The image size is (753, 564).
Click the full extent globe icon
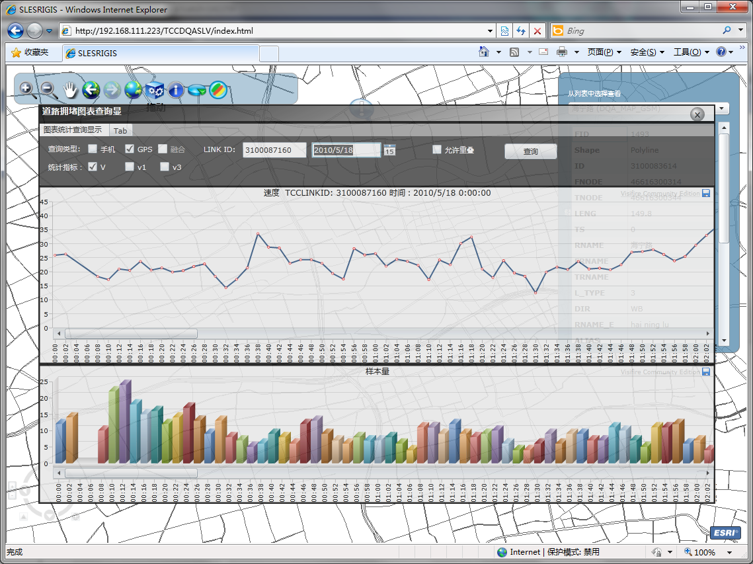point(134,90)
